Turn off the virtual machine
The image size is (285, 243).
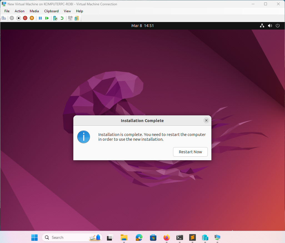pos(18,18)
